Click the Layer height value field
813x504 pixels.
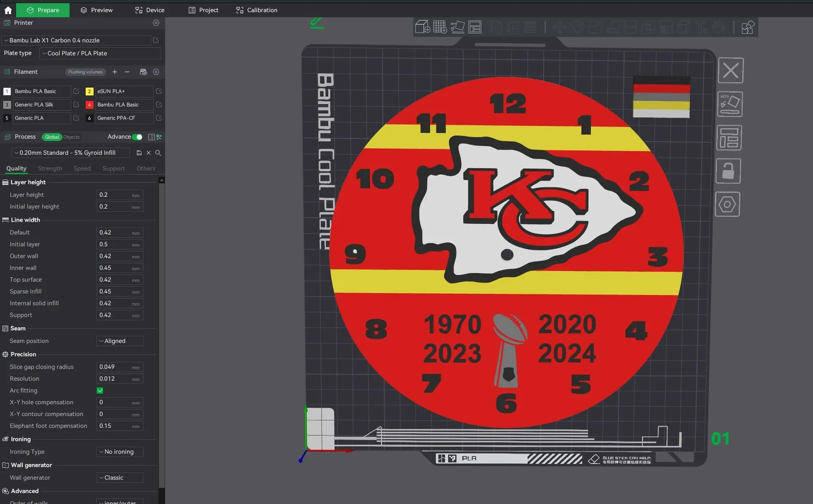tap(120, 195)
